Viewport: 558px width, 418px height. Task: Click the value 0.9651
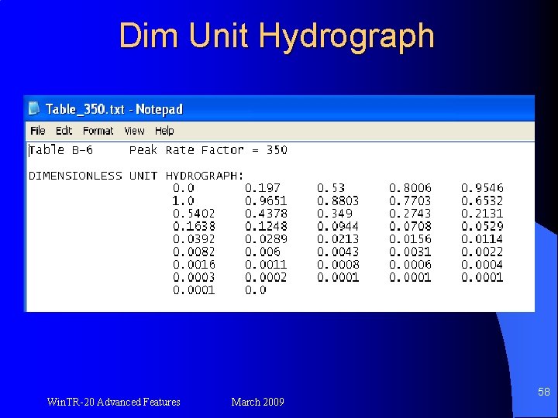[266, 200]
